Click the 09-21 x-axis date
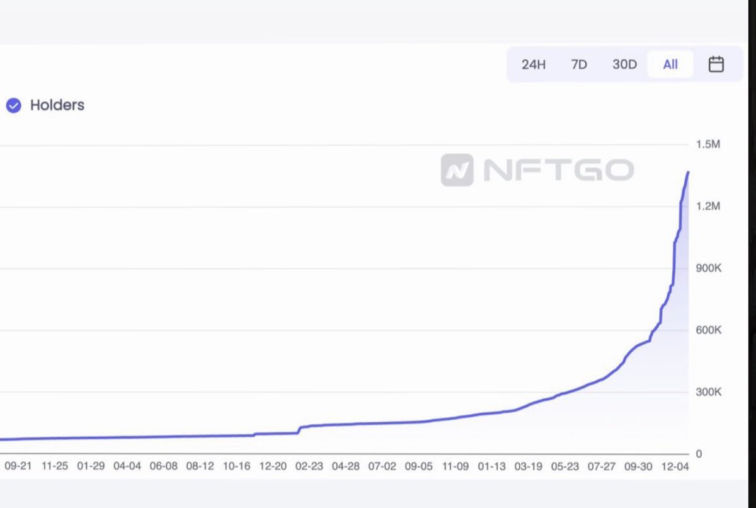 click(x=18, y=466)
